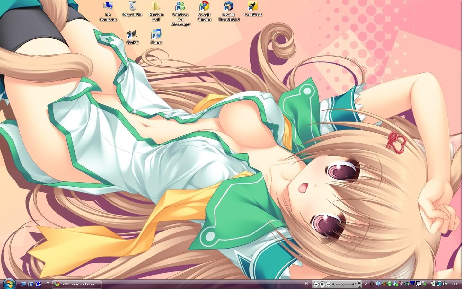
Task: Go to previous track in taskbar player
Action: click(316, 284)
